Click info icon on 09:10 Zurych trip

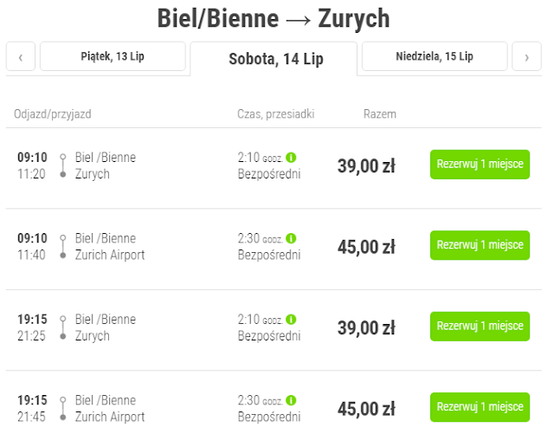click(291, 158)
